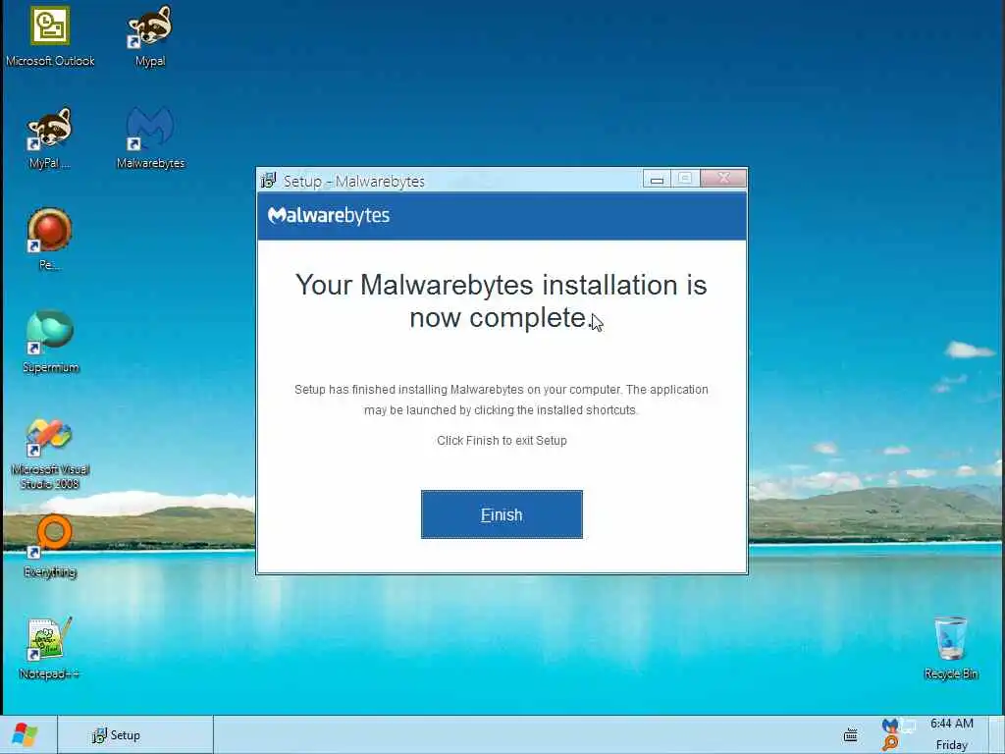Screen dimensions: 1005x754
Task: Minimize the Setup - Malwarebytes window
Action: [x=657, y=179]
